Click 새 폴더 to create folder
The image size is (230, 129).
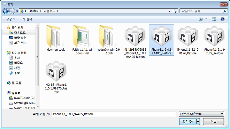[27, 19]
